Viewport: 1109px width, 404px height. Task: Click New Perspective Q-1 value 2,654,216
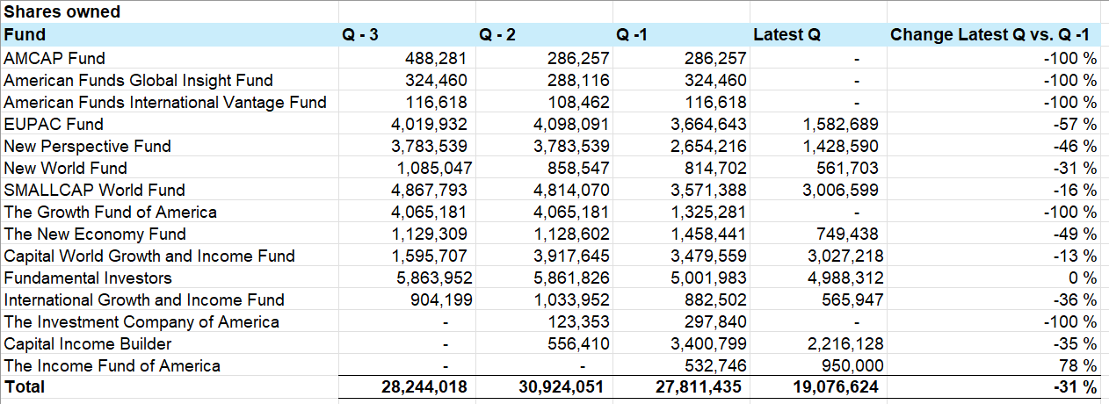click(707, 146)
